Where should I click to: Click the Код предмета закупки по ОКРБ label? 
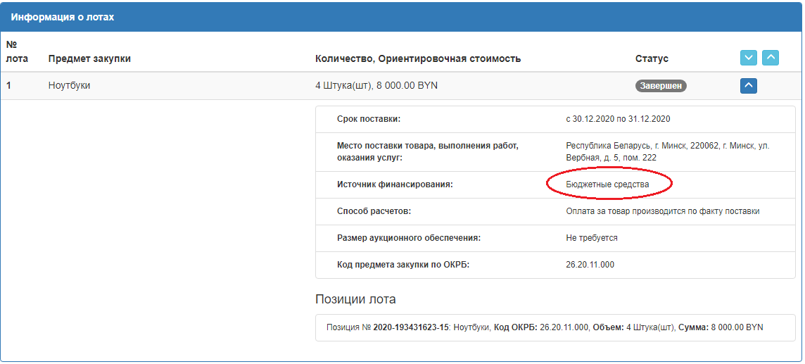coord(403,265)
